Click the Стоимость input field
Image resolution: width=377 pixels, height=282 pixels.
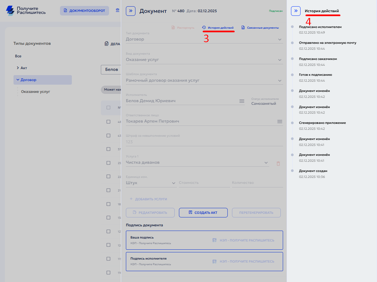[204, 183]
